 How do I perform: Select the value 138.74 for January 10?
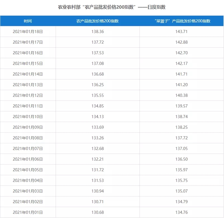coord(181,117)
